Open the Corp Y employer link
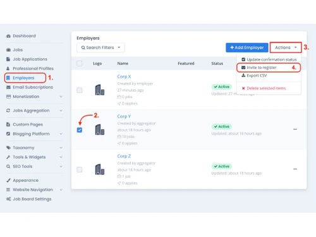 [x=124, y=116]
